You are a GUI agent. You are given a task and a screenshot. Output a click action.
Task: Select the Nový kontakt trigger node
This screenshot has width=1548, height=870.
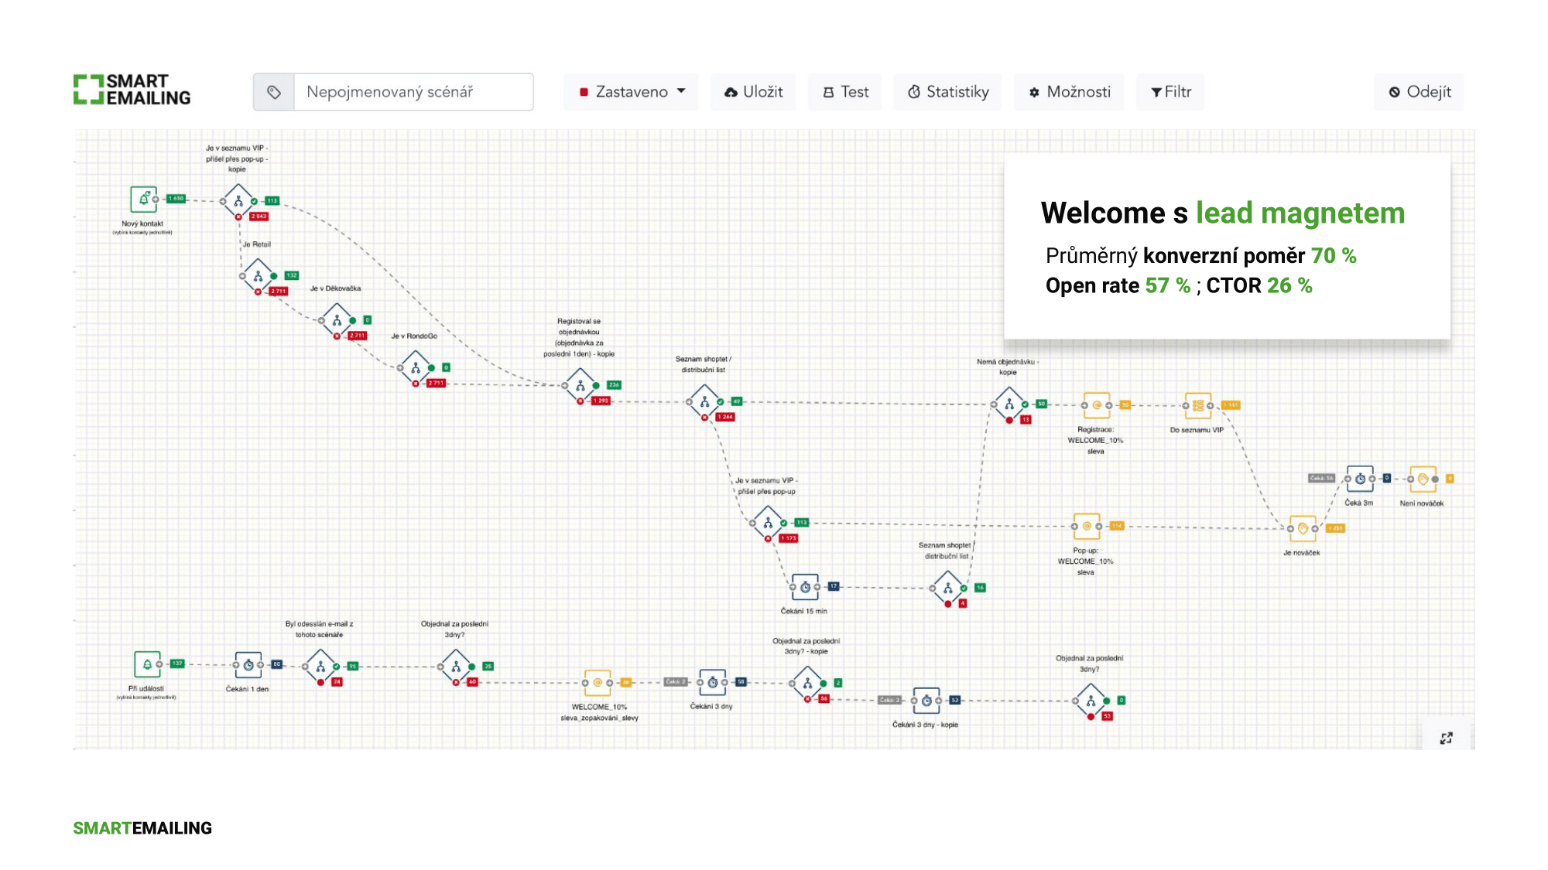(144, 200)
